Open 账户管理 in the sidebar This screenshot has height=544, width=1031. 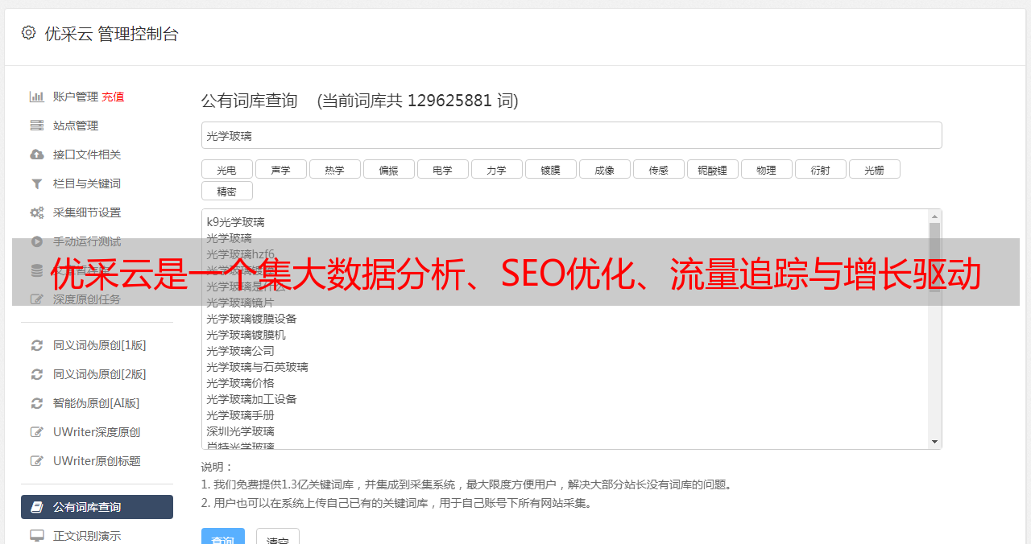76,97
